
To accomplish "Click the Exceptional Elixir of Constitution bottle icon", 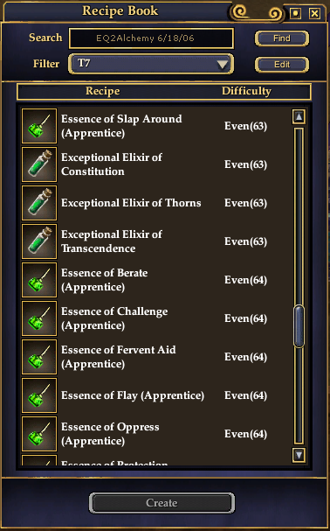I will coord(39,164).
